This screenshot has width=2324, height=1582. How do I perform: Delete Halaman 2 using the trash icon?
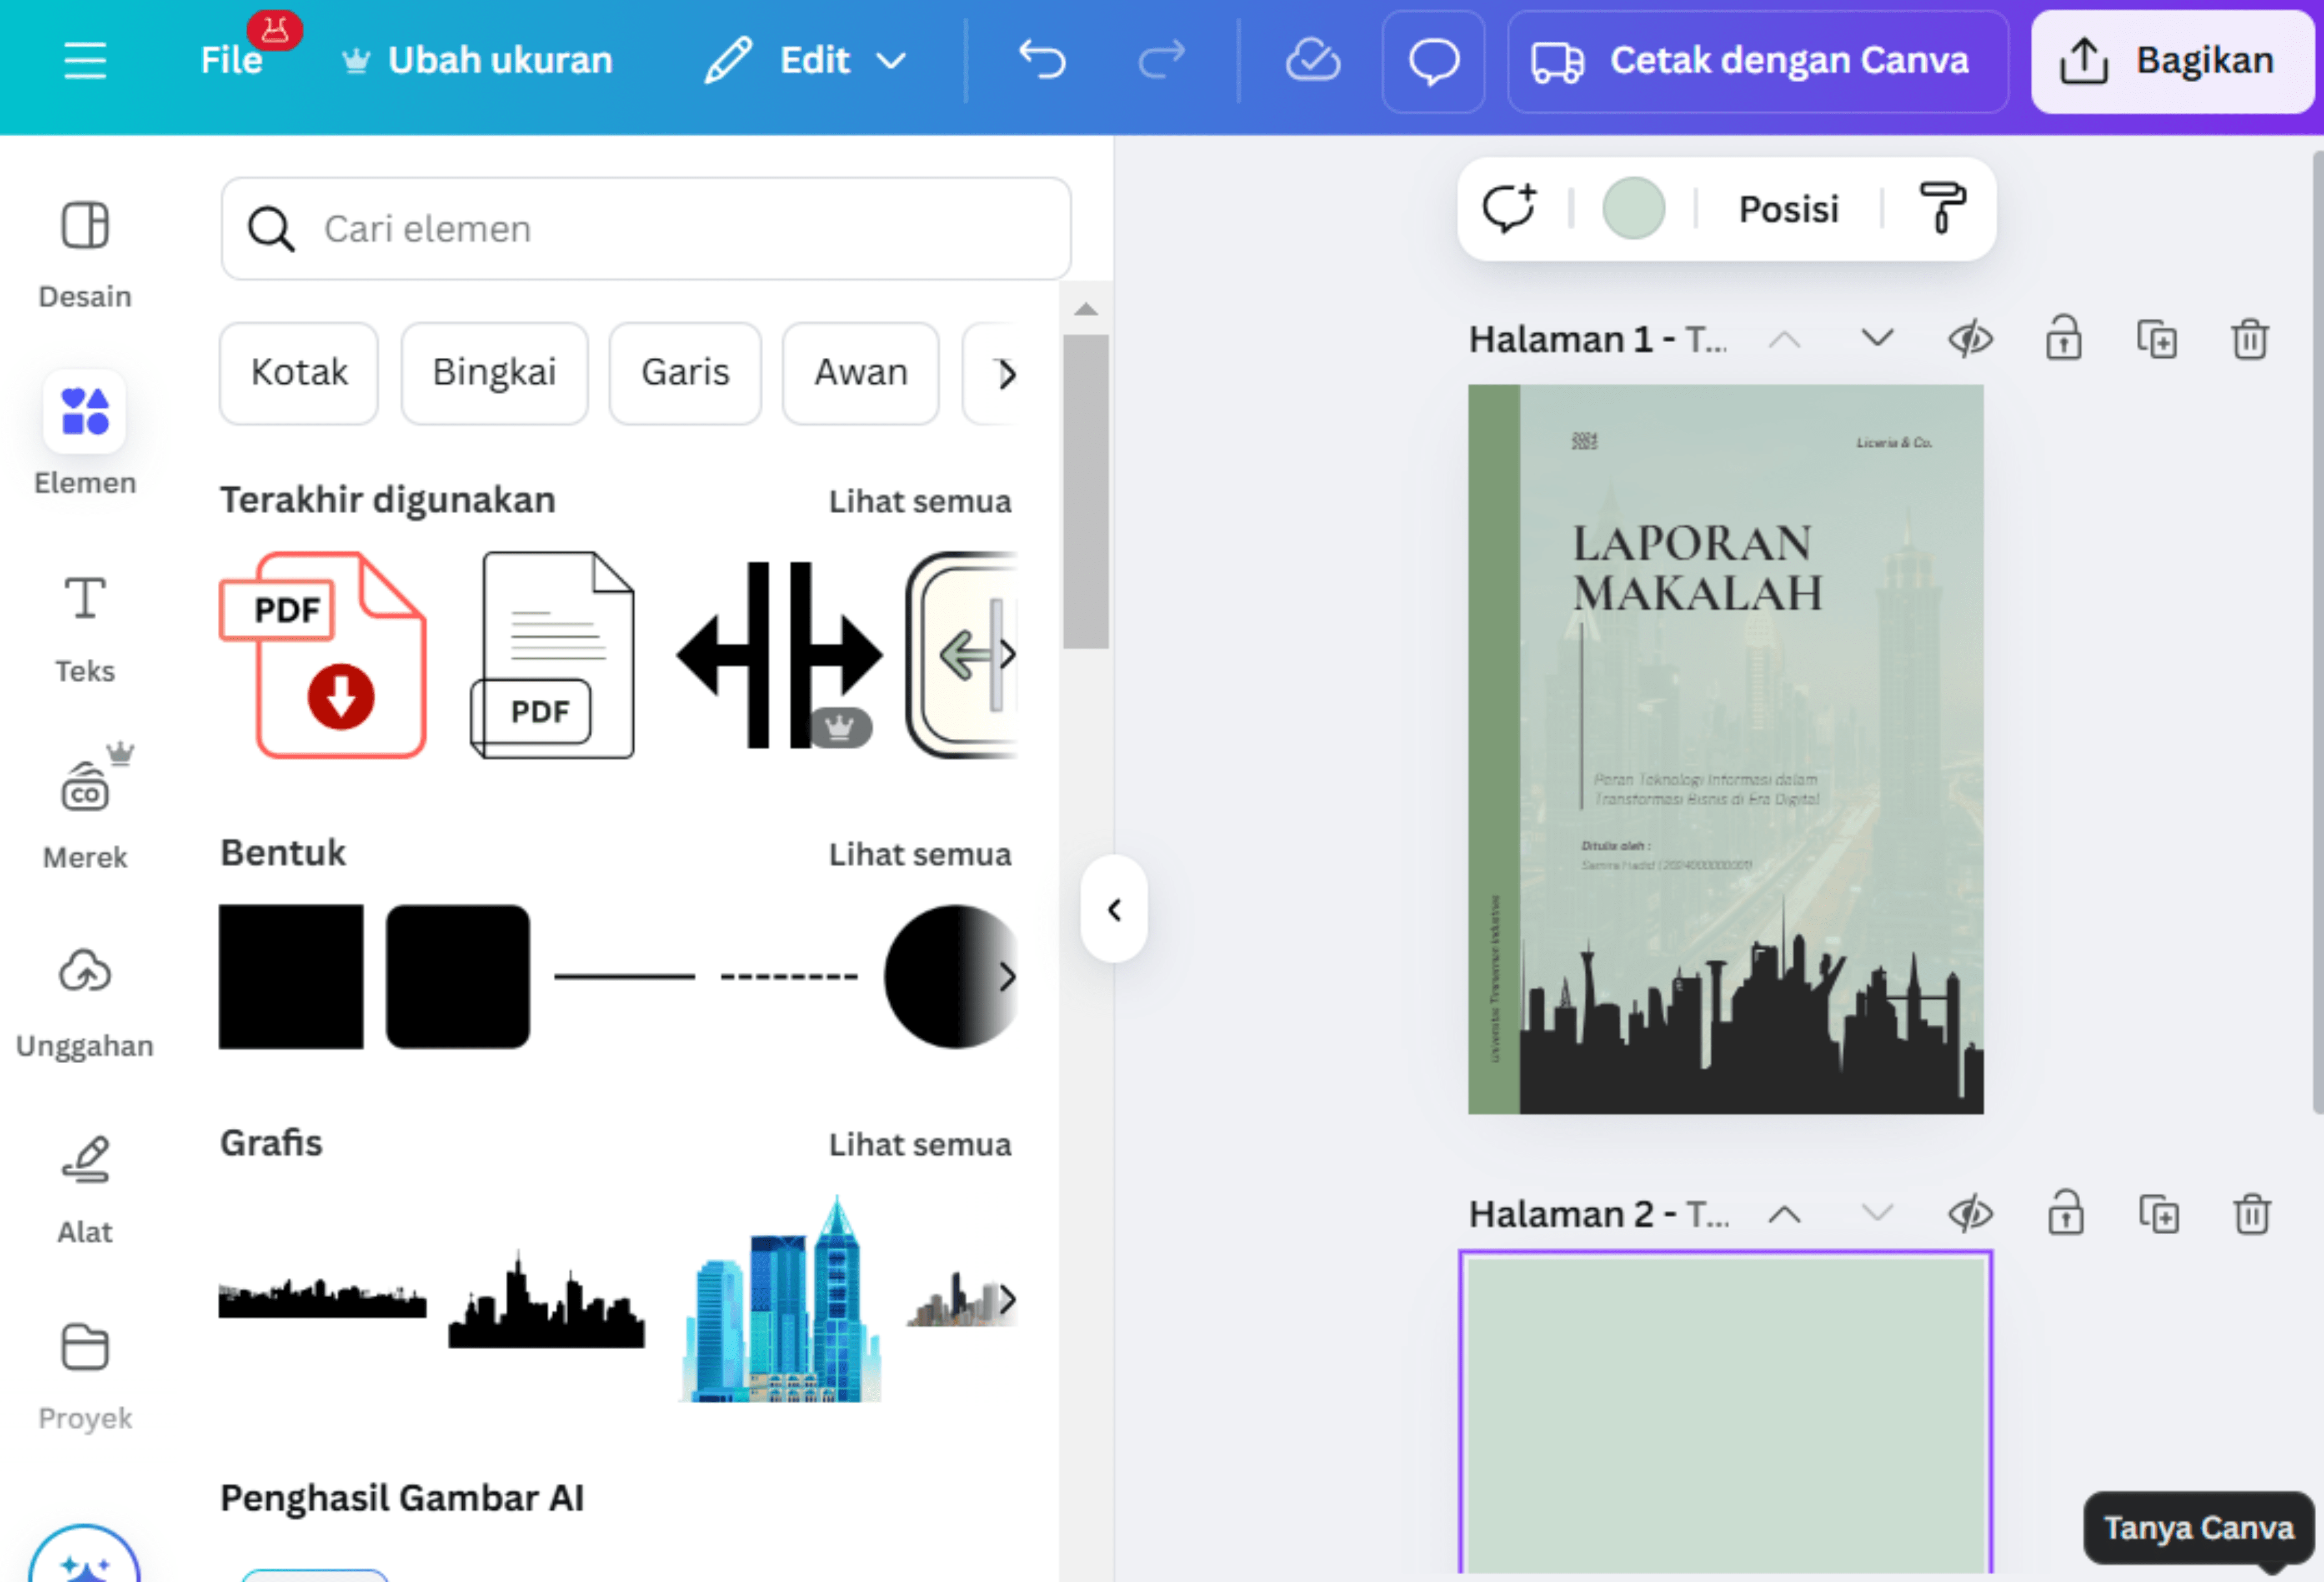coord(2250,1214)
